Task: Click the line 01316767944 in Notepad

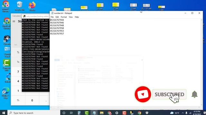Action: pyautogui.click(x=57, y=20)
